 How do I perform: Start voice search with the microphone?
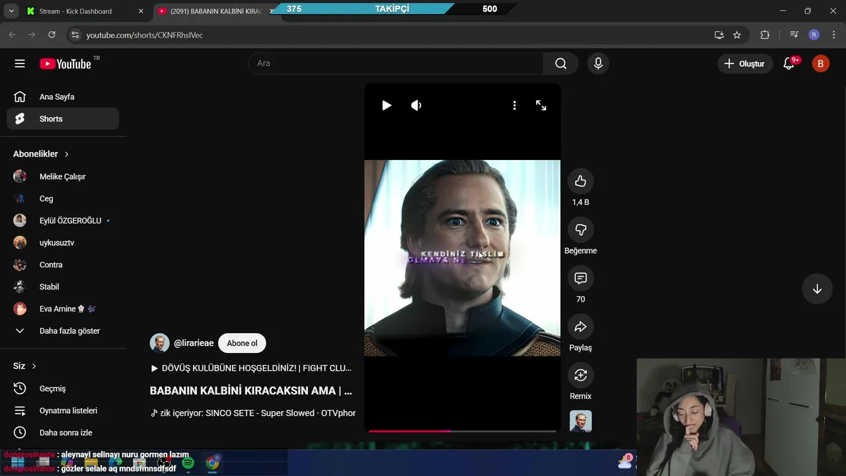598,63
